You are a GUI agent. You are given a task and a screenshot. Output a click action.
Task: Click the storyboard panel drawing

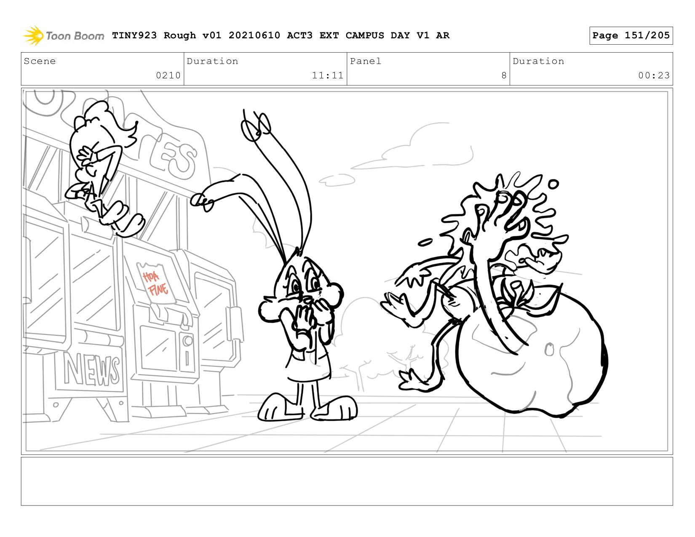[347, 271]
